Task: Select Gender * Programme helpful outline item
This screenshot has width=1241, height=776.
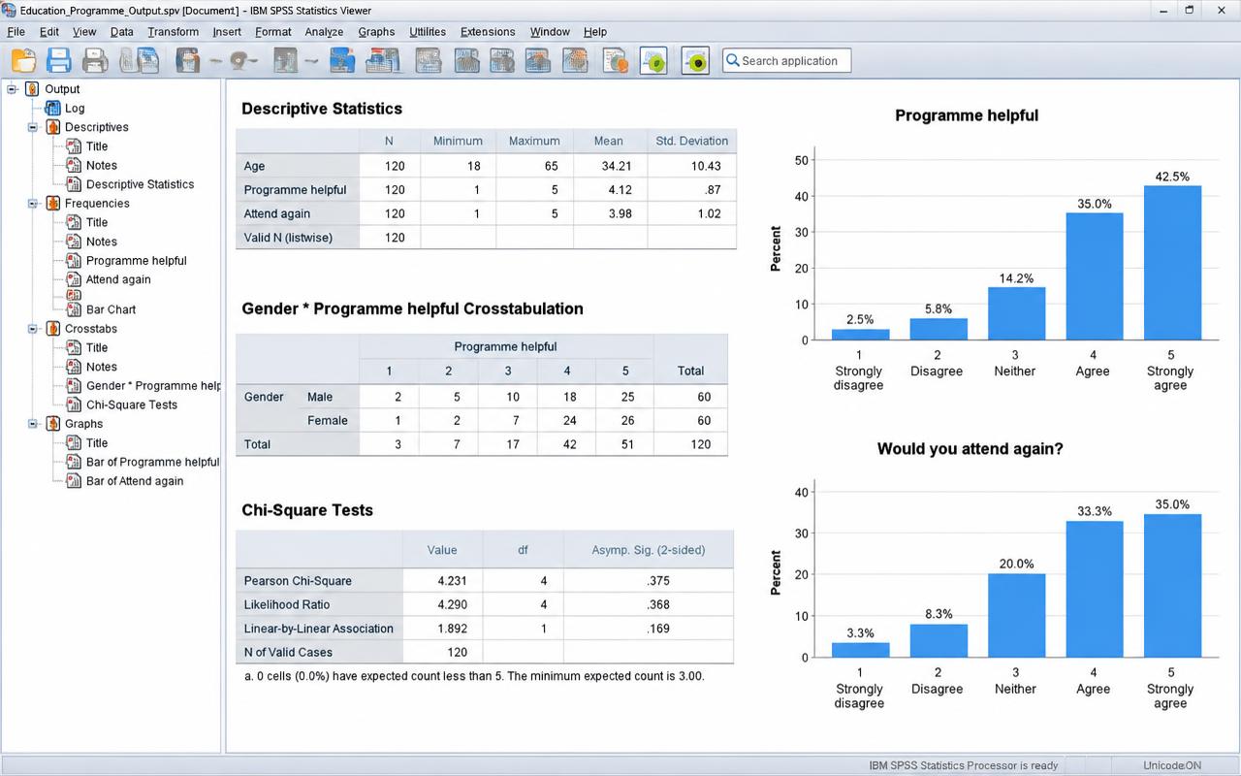Action: point(153,386)
